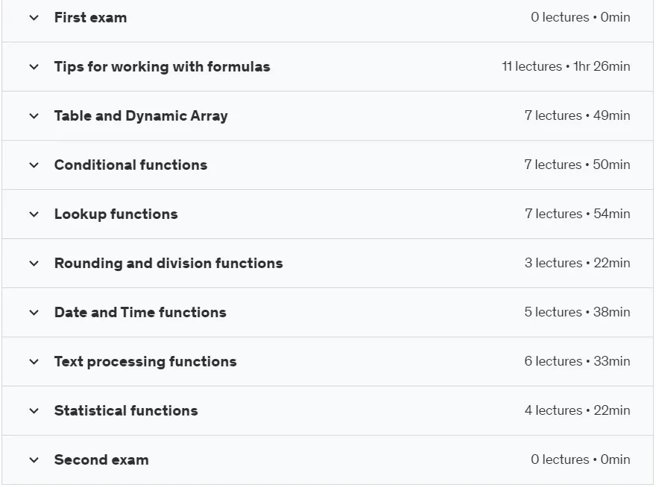Expand Statistical functions chevron
656x487 pixels.
[x=34, y=411]
